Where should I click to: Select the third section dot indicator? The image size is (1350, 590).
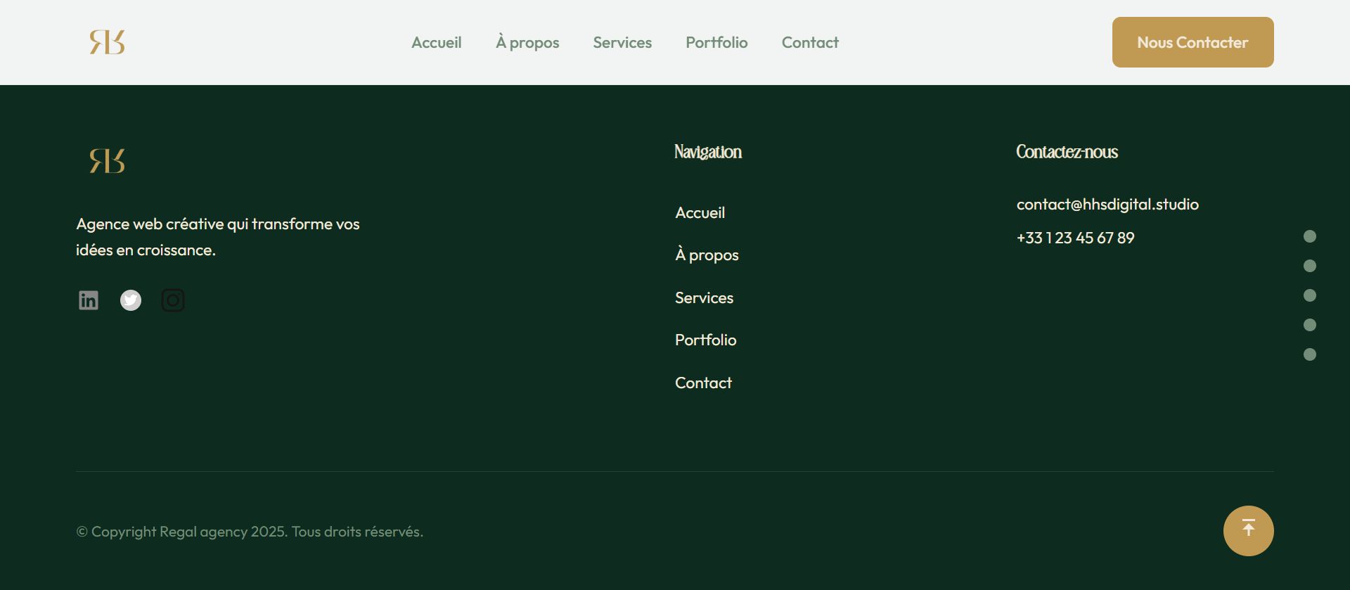tap(1309, 295)
